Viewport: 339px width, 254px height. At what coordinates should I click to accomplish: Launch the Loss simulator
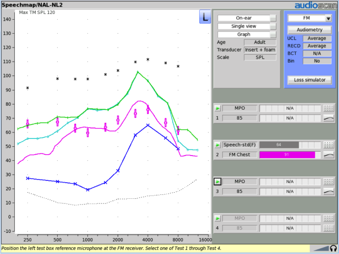coord(309,80)
